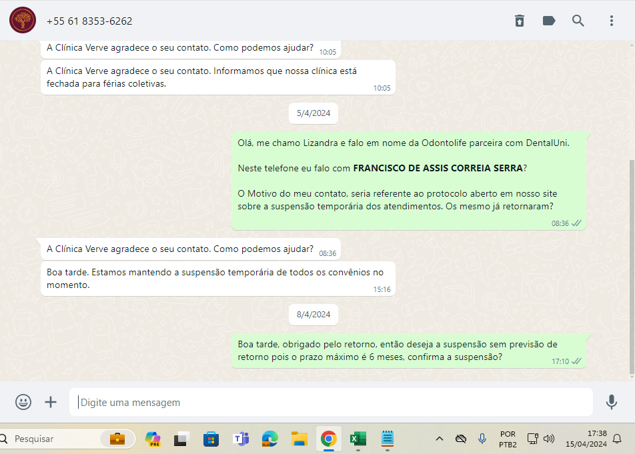The height and width of the screenshot is (454, 635).
Task: Open Notepad from taskbar
Action: [x=387, y=439]
